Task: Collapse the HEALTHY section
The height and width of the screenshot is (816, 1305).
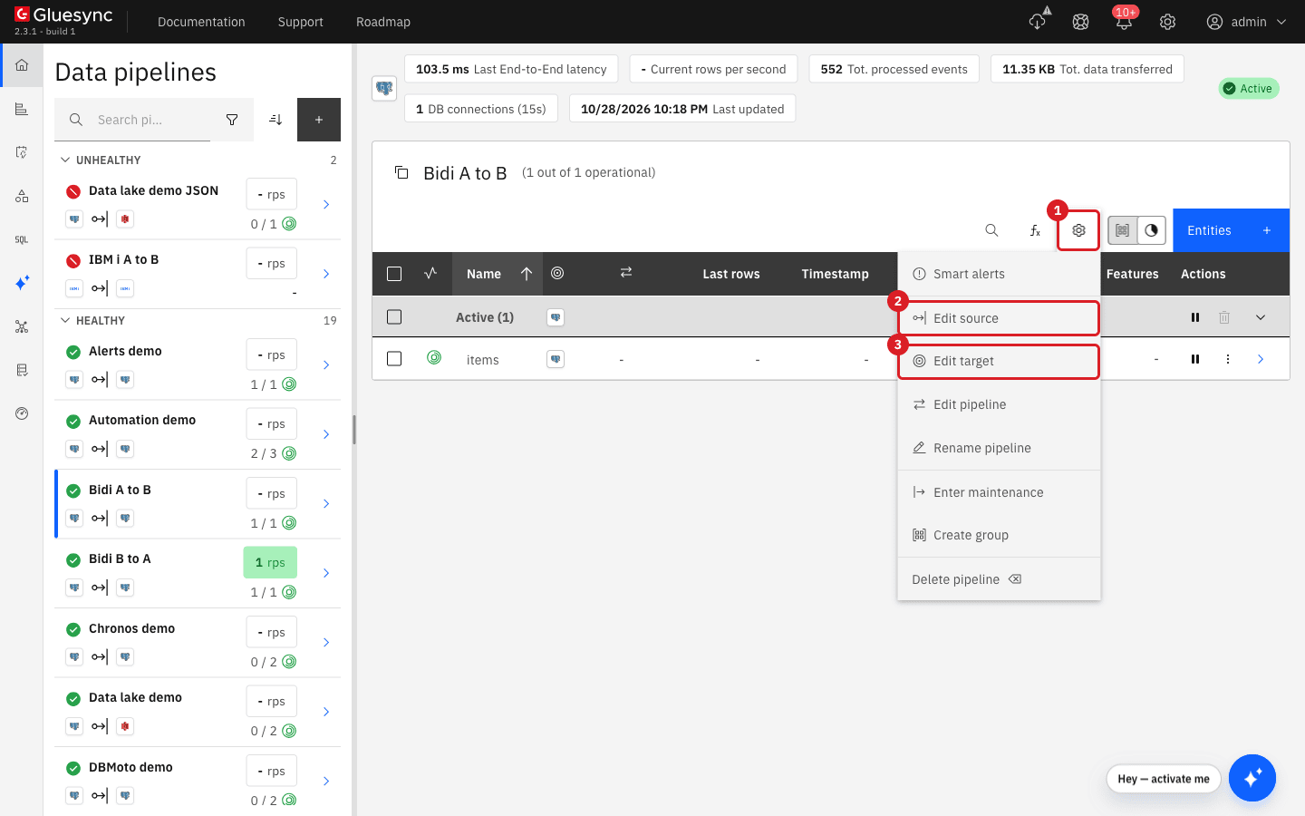Action: click(65, 320)
